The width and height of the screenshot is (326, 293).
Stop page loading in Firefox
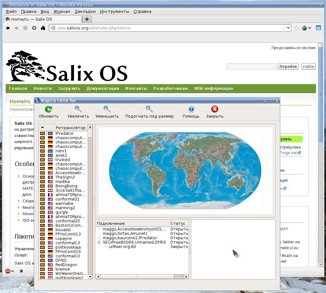(25, 28)
